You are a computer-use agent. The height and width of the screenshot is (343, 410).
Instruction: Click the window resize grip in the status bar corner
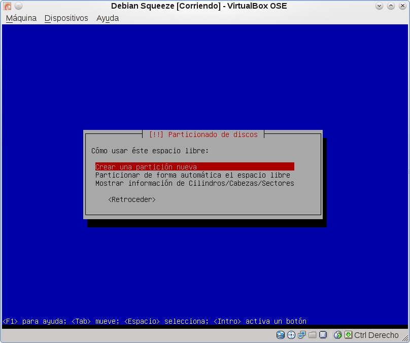404,338
